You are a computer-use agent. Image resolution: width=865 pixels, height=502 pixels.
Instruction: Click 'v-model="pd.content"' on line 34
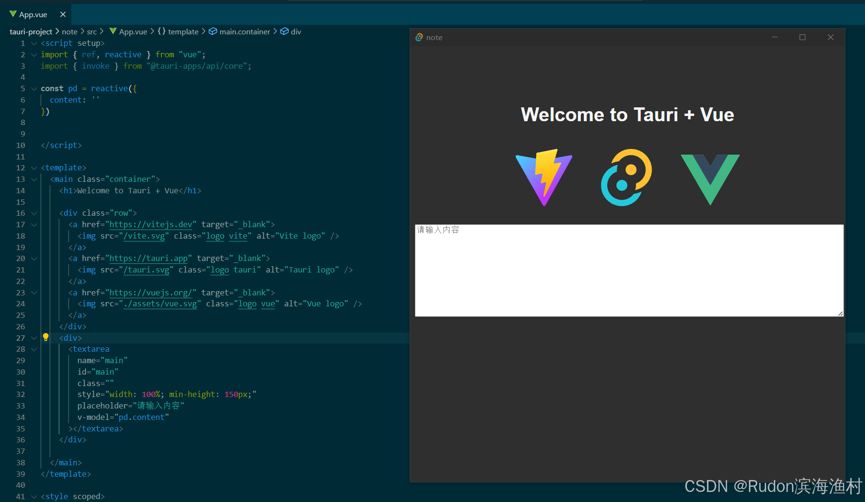tap(123, 417)
